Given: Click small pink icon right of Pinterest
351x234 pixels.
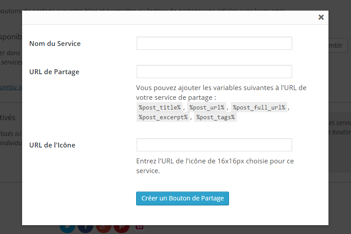Looking at the screenshot, I should point(139,227).
